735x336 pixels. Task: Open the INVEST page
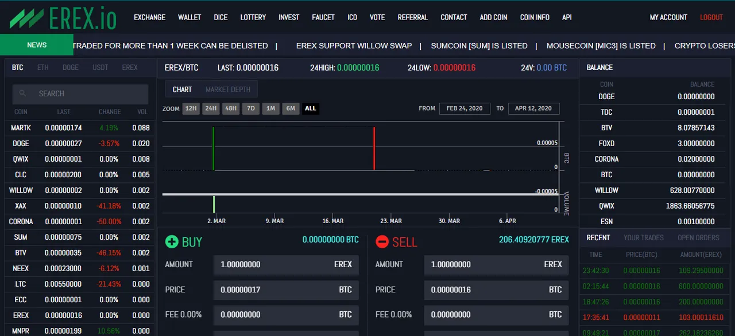pos(289,17)
